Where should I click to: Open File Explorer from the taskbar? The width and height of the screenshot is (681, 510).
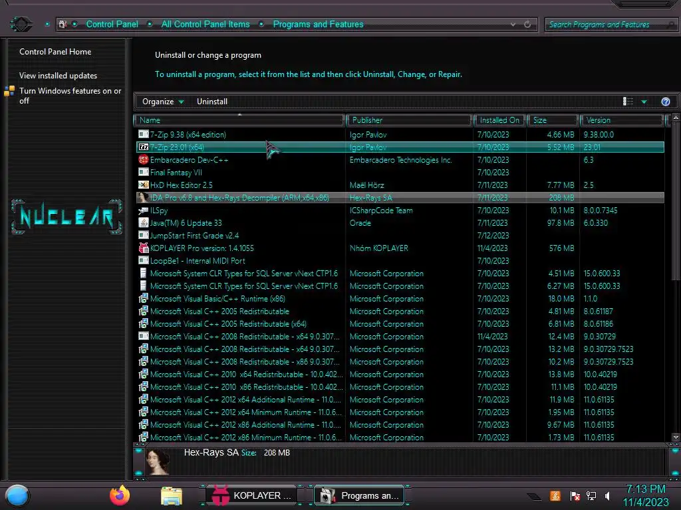(x=172, y=496)
